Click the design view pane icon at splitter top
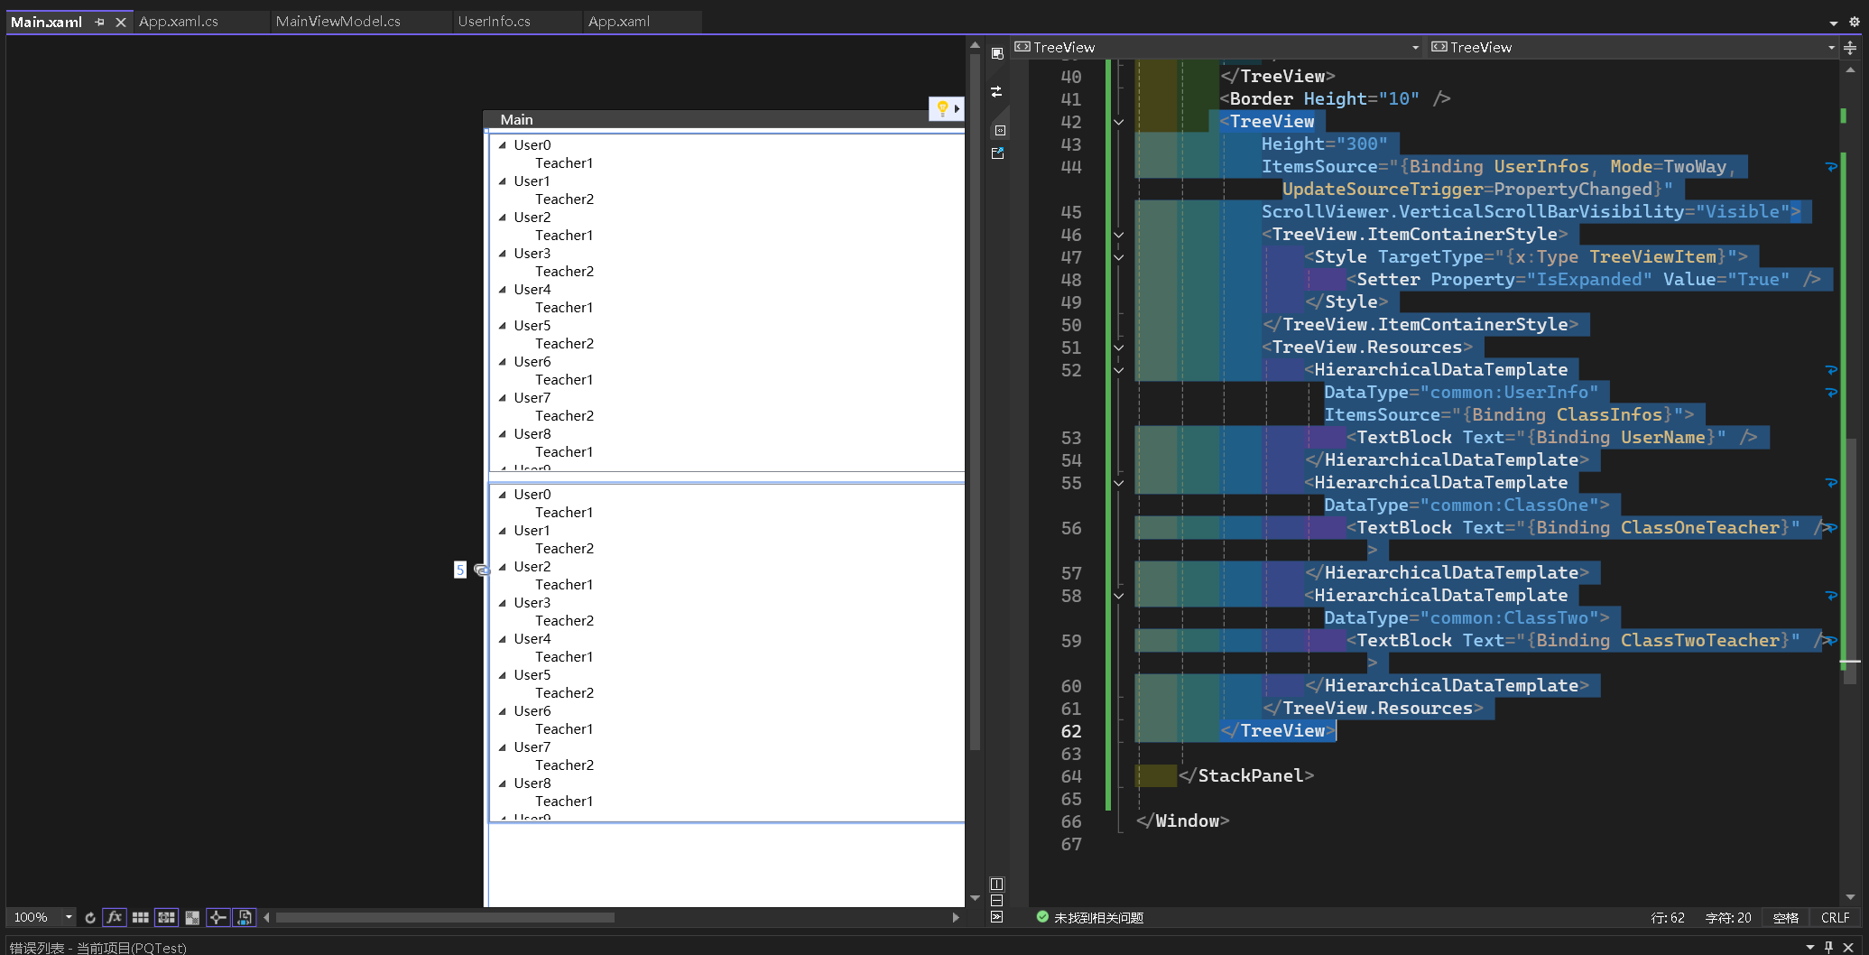The image size is (1869, 955). 997,53
